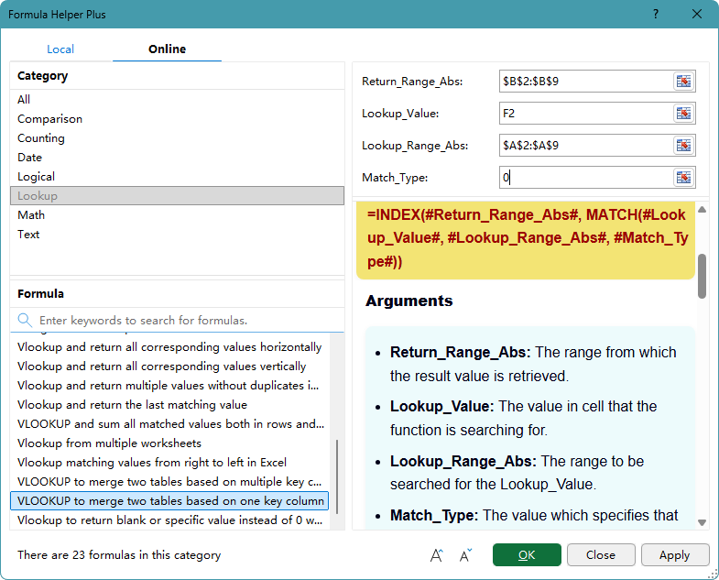
Task: Click the Apply button
Action: click(x=674, y=554)
